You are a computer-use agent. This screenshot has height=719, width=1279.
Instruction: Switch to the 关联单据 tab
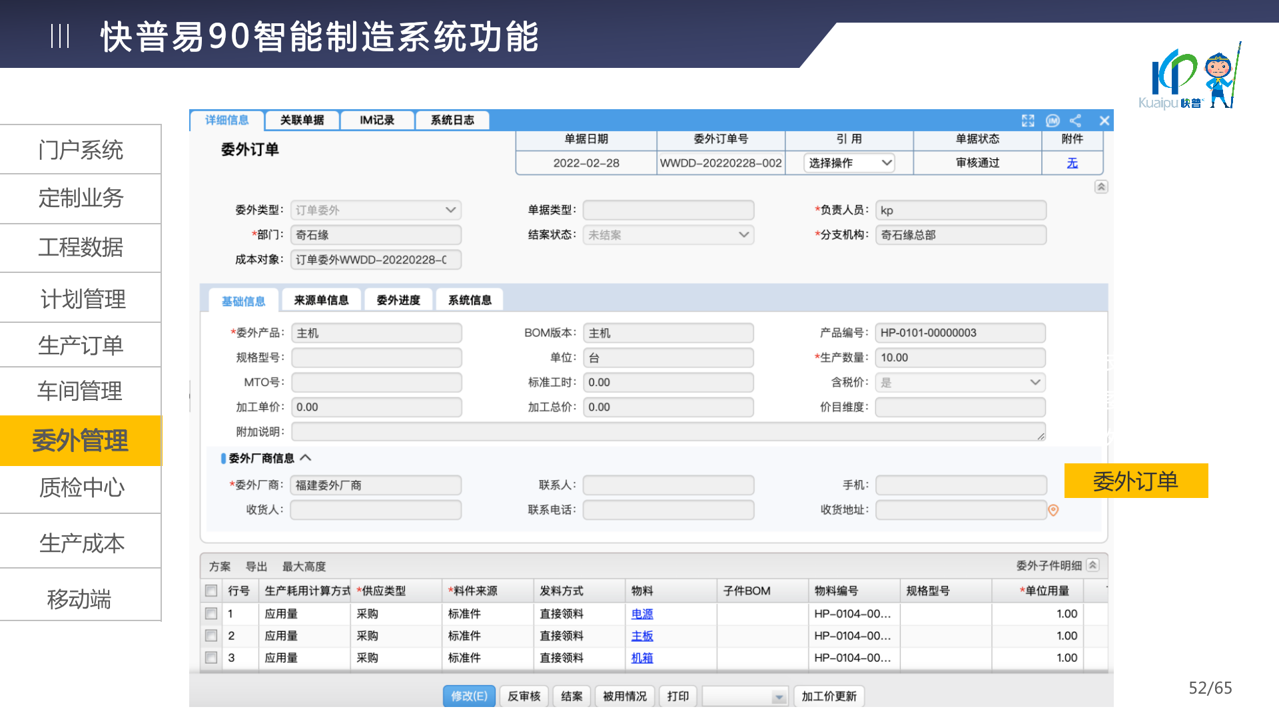tap(302, 120)
